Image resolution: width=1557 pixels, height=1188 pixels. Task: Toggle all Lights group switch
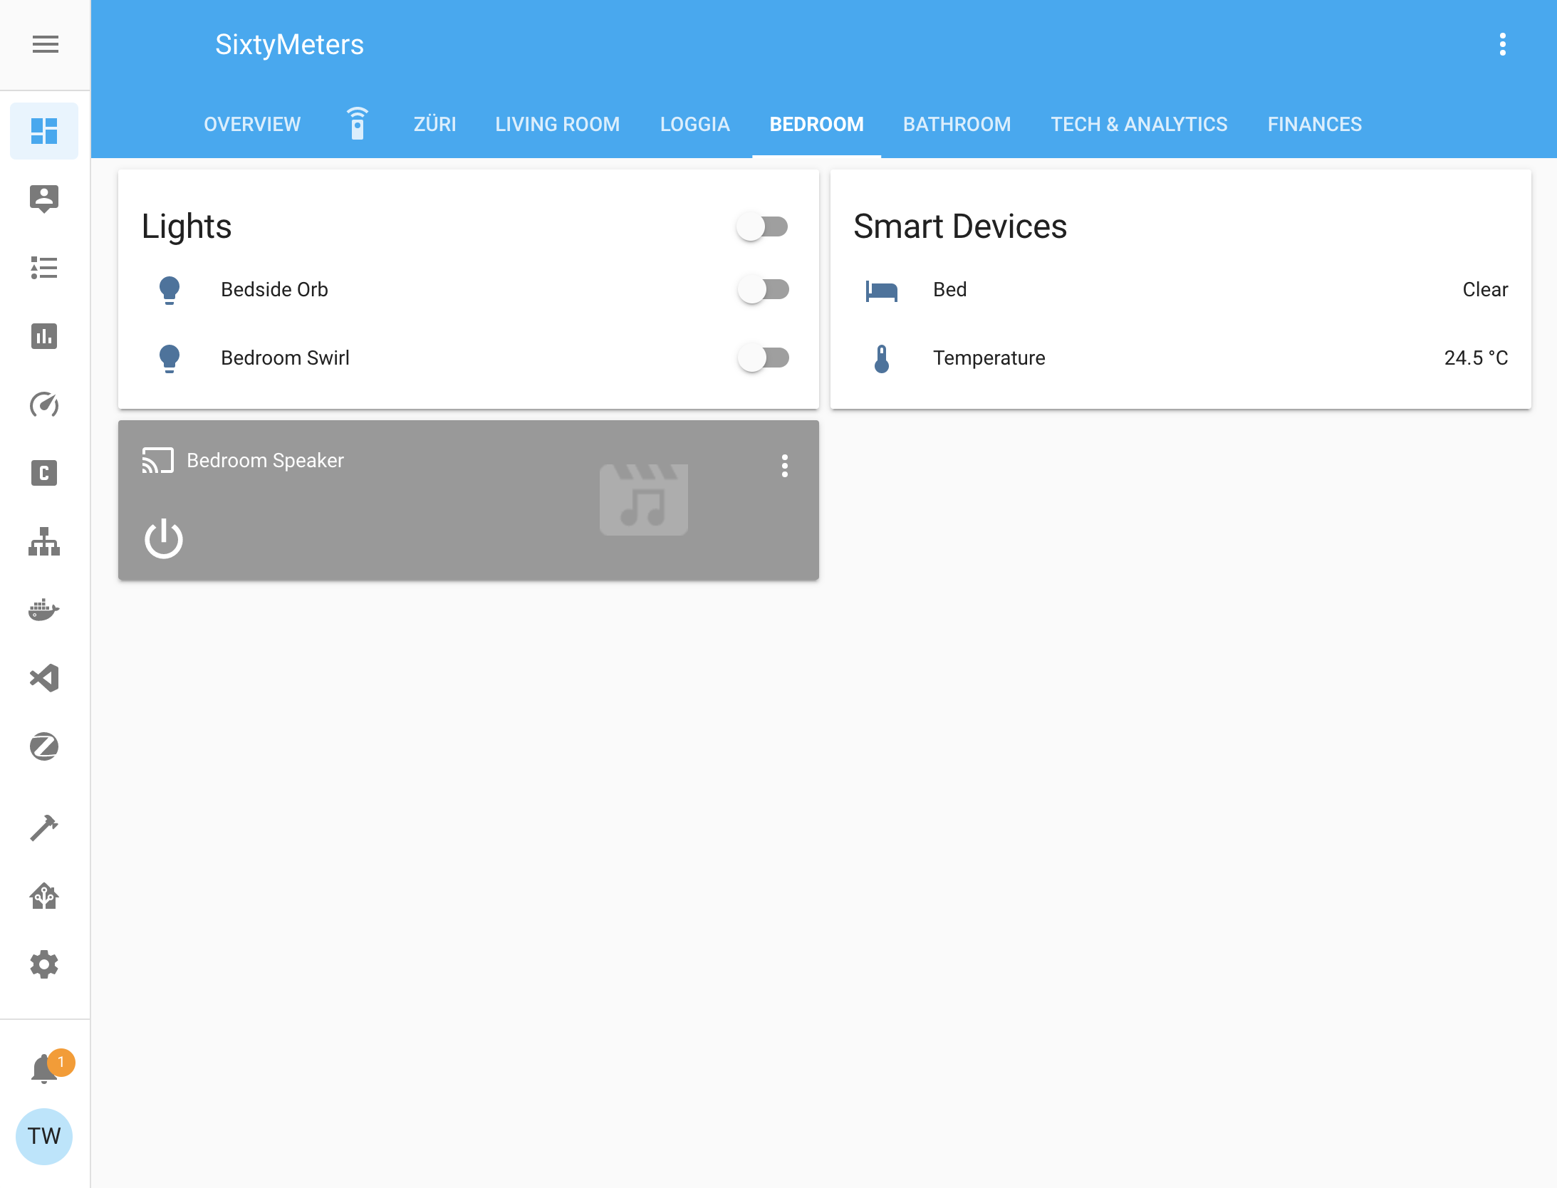point(763,226)
